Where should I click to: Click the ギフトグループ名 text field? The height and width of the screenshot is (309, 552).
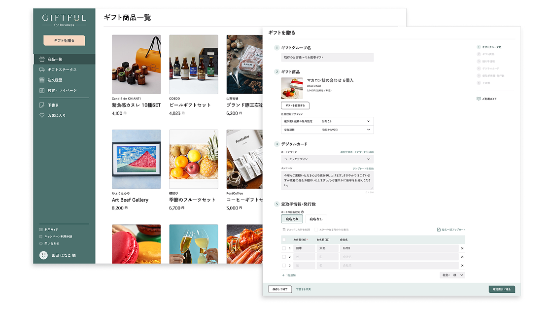pyautogui.click(x=327, y=58)
